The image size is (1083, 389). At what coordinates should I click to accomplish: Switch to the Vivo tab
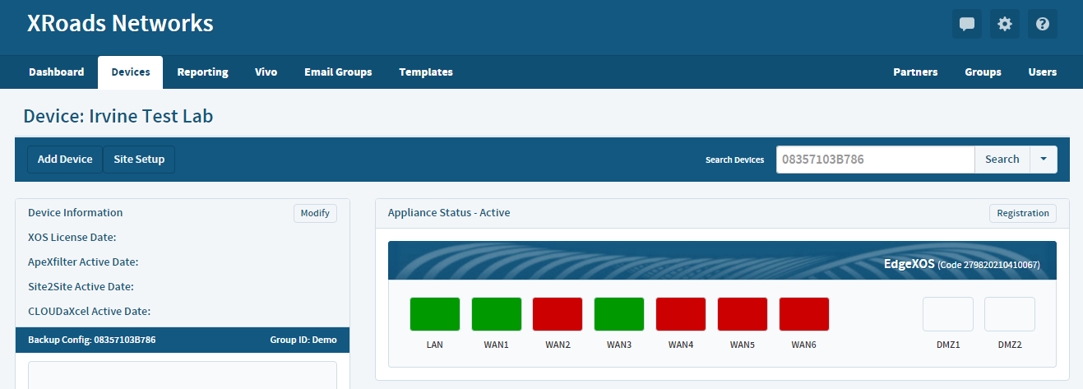coord(266,72)
